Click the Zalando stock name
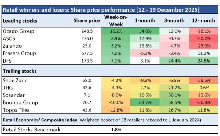Viewport: 220px width, 136px height. coord(12,46)
